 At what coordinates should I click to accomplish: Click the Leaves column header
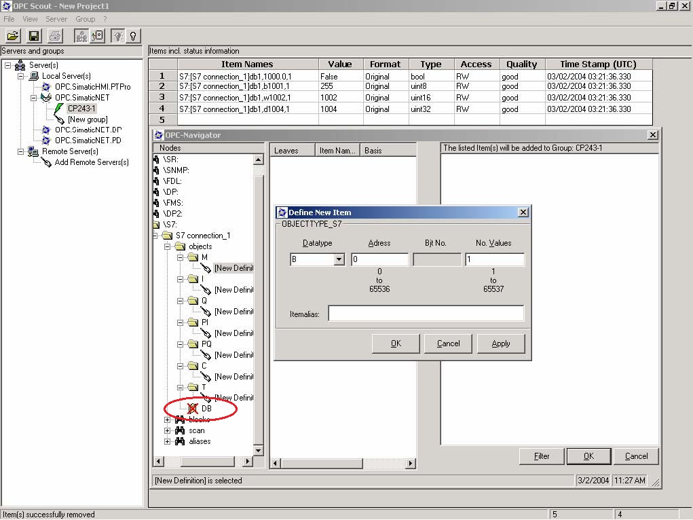[x=292, y=150]
